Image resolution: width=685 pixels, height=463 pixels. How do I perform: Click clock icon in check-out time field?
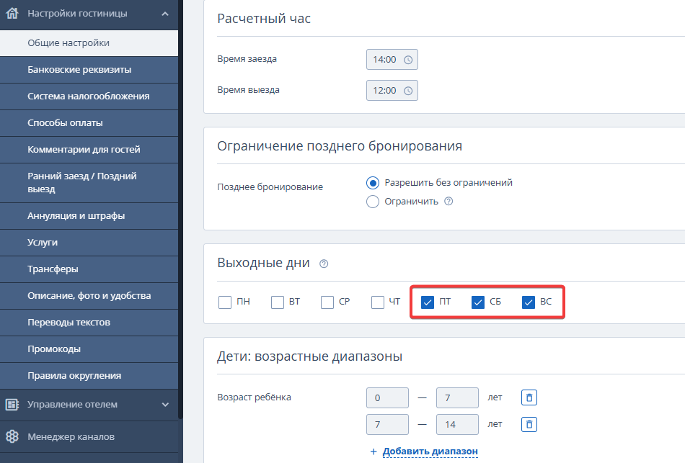pyautogui.click(x=408, y=91)
